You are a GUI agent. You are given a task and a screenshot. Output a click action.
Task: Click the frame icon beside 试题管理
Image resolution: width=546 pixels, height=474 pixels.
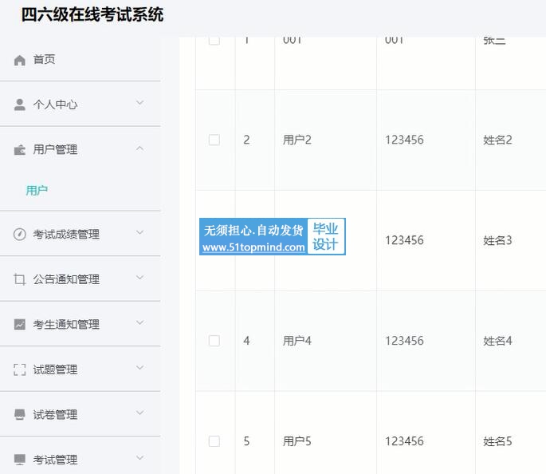point(19,369)
